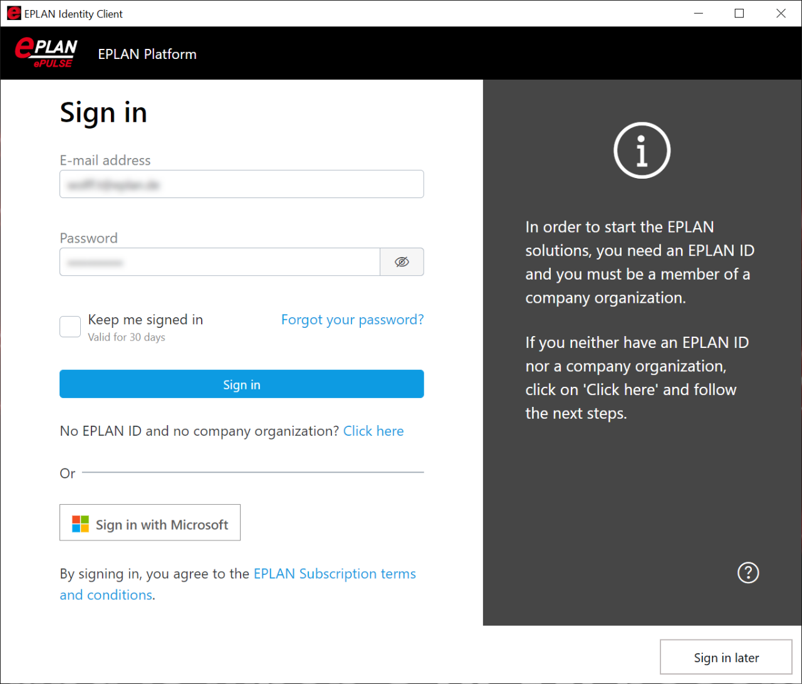
Task: Click the Microsoft logo inside the sign-in button
Action: pos(79,524)
